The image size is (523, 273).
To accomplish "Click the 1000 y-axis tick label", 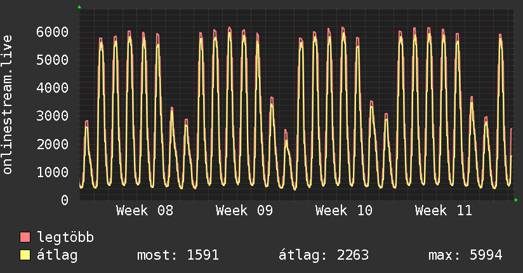I will 52,172.
